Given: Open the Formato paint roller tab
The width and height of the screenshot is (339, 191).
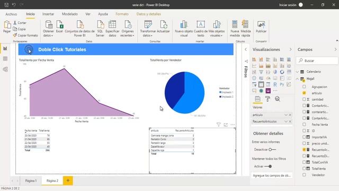Looking at the screenshot, I should 267,99.
